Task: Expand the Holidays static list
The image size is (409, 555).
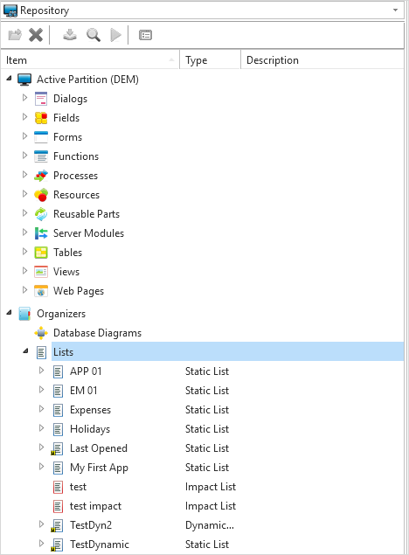Action: coord(41,427)
